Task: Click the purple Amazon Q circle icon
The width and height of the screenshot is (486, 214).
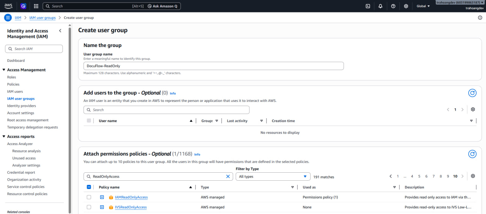Action: coord(23,6)
